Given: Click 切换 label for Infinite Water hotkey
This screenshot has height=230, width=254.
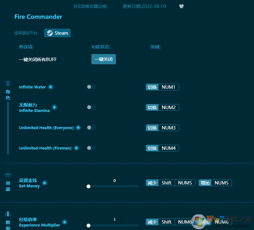Looking at the screenshot, I should 152,87.
